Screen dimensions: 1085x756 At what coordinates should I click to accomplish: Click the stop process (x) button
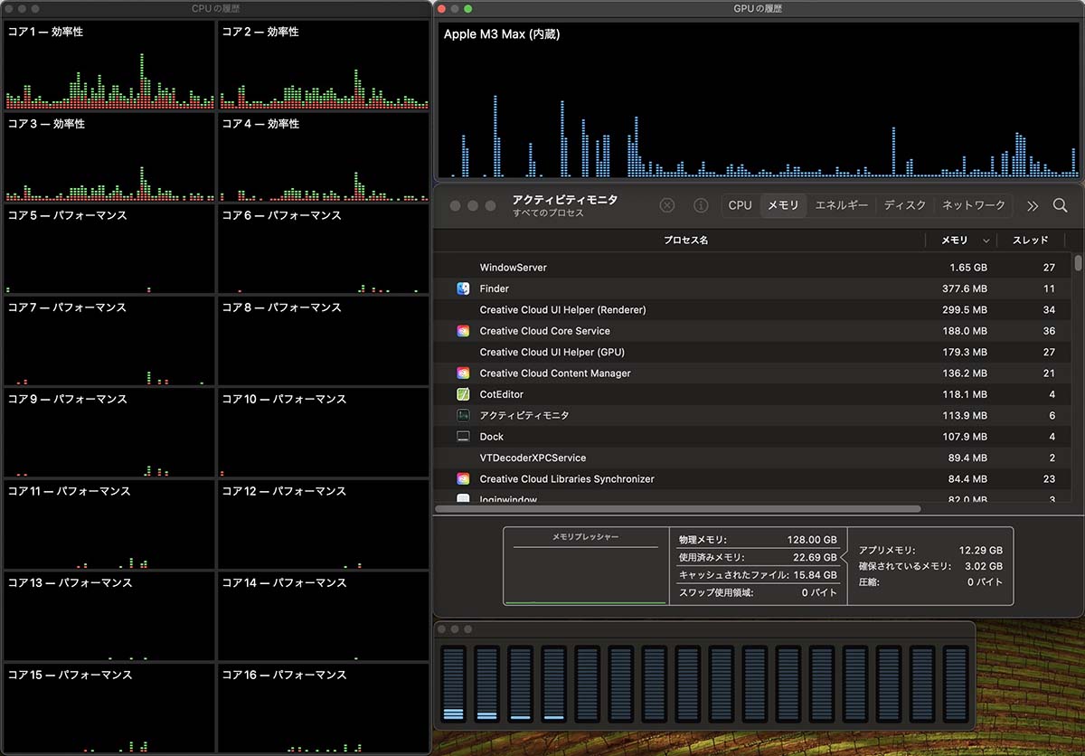(x=667, y=205)
